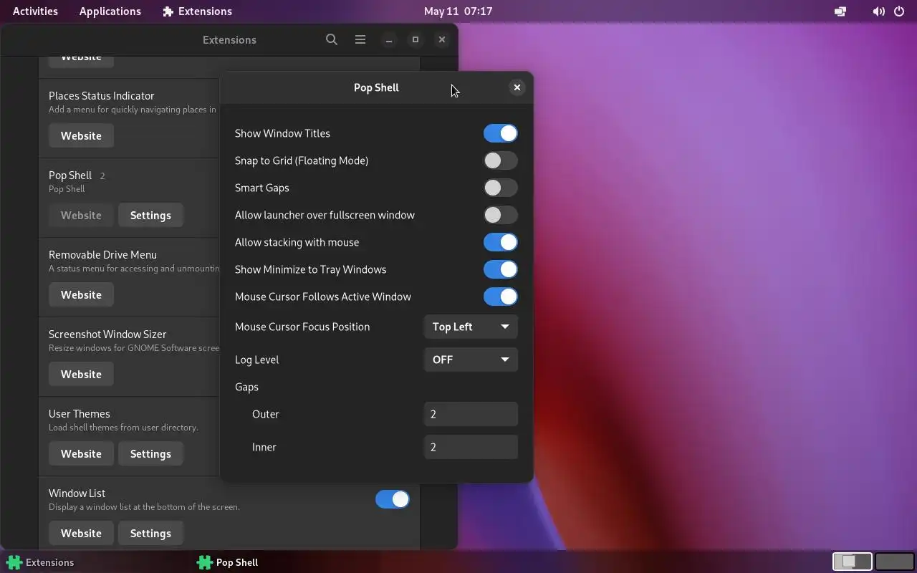Close the Pop Shell settings dialog
The width and height of the screenshot is (917, 573).
[x=517, y=87]
